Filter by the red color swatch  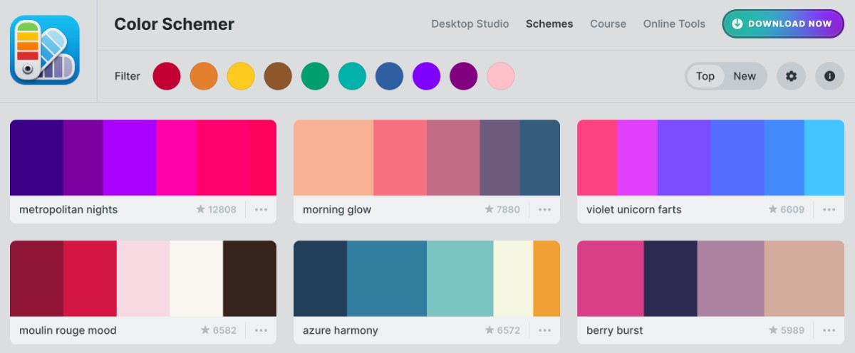click(x=167, y=76)
